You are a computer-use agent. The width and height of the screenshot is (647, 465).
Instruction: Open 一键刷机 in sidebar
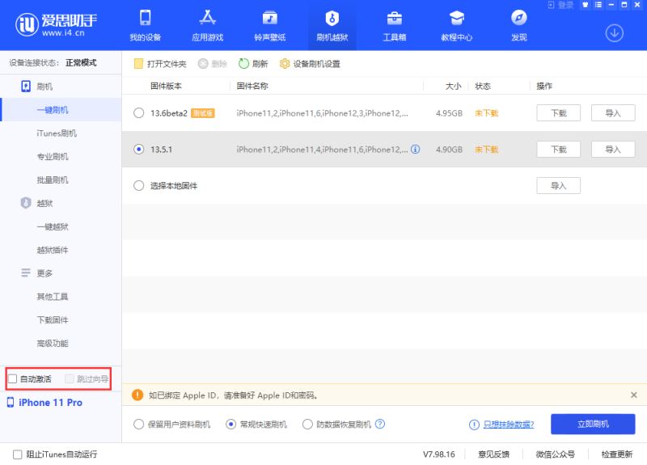pyautogui.click(x=61, y=110)
